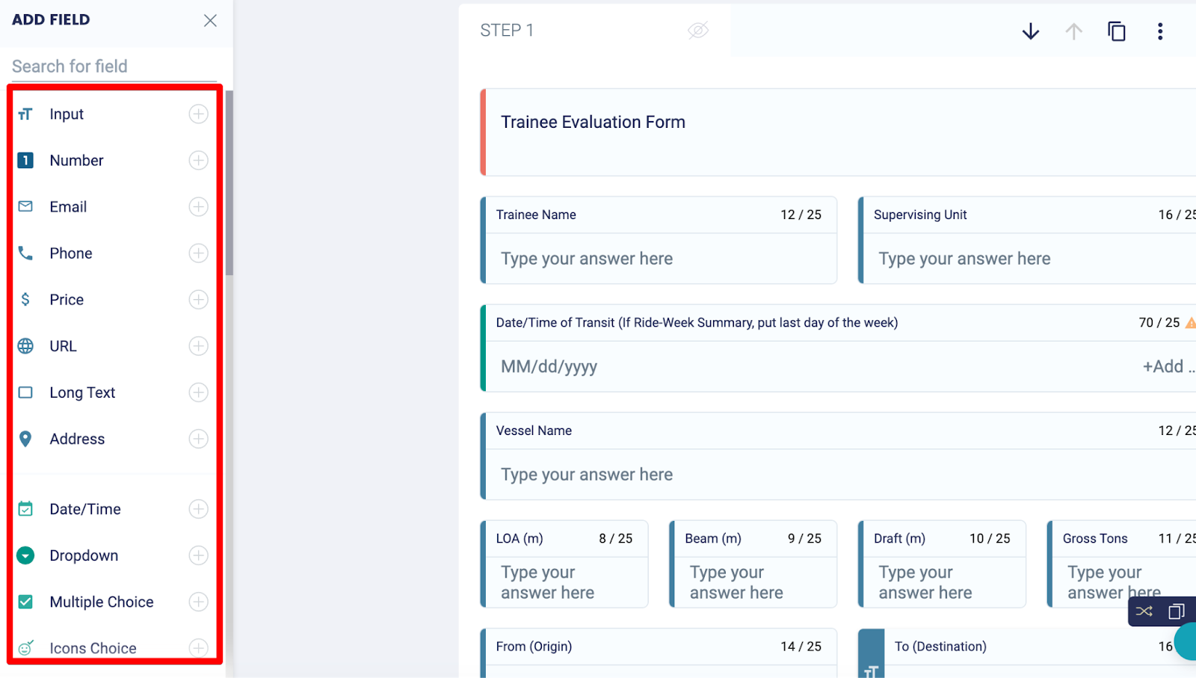Screen dimensions: 1196x678
Task: Select the Multiple Choice field type
Action: tap(101, 601)
